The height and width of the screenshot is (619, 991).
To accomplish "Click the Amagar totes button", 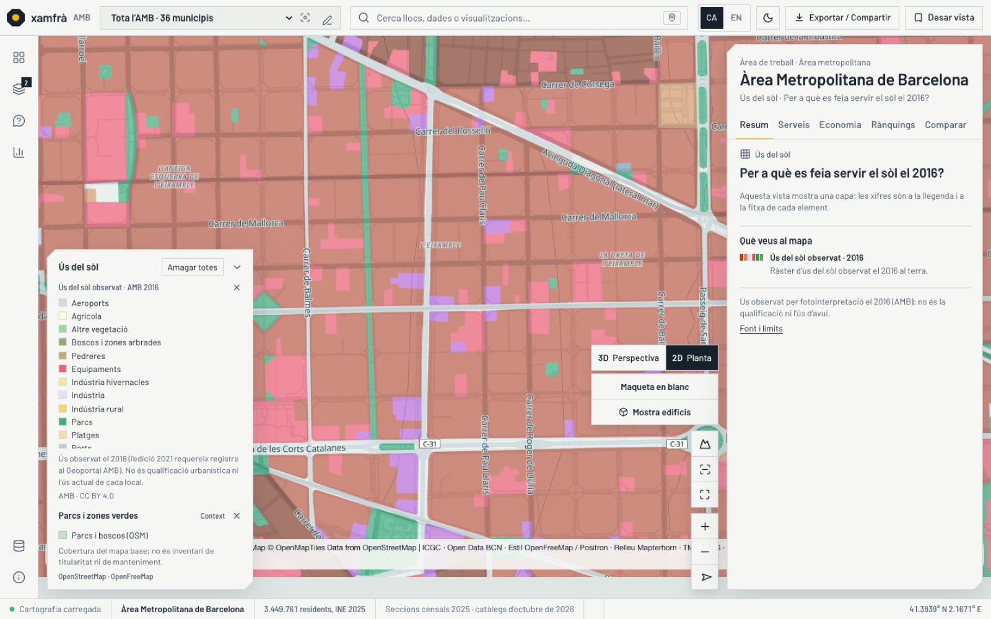I will (x=192, y=267).
